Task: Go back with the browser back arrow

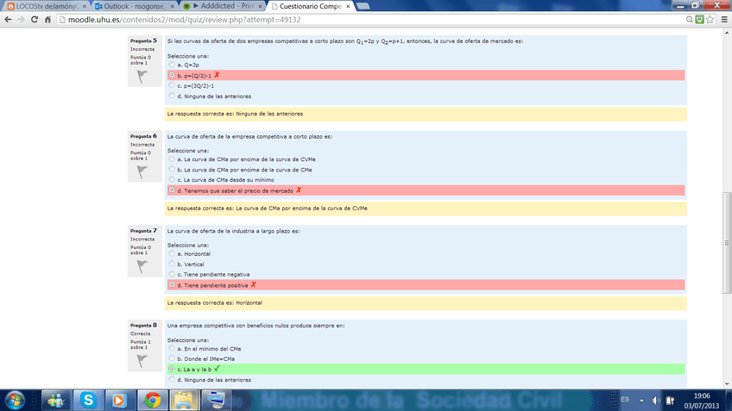Action: 8,20
